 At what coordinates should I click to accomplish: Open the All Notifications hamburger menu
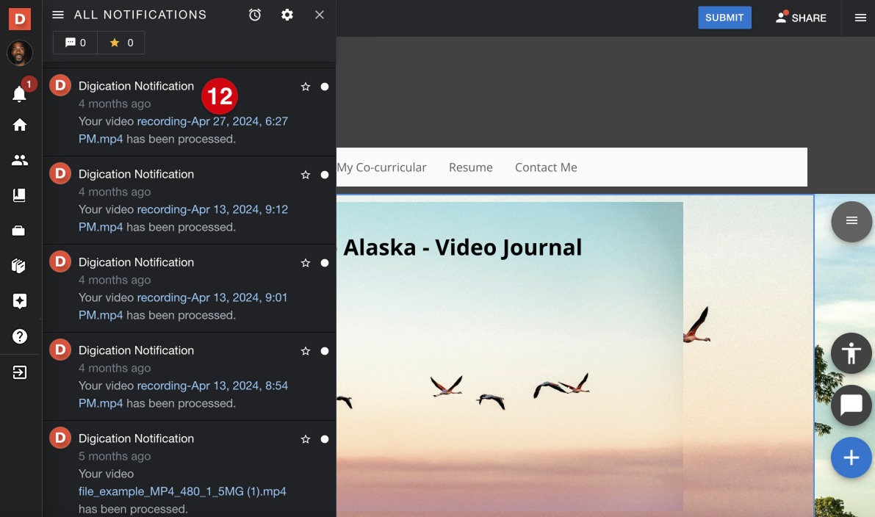point(58,15)
